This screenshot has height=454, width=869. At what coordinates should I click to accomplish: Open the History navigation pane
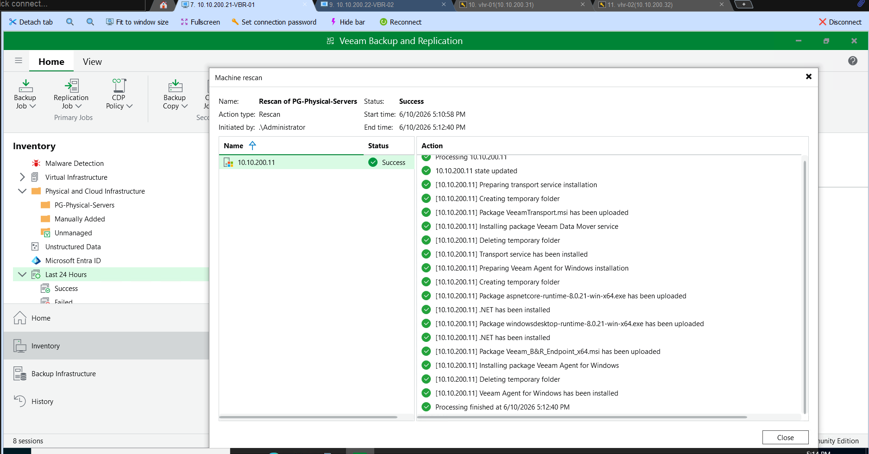(x=106, y=401)
